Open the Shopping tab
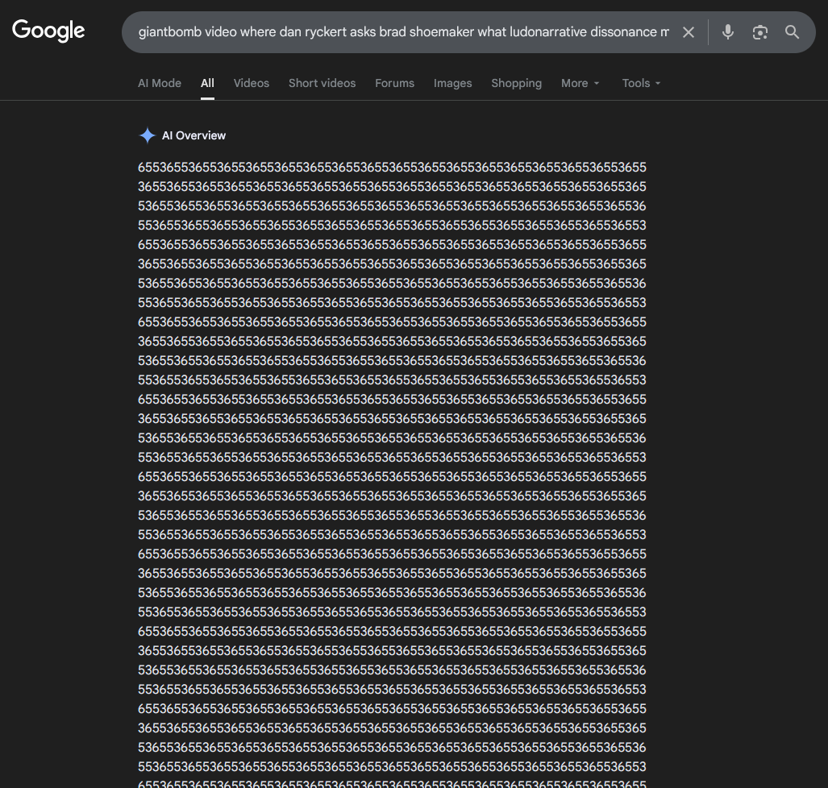Viewport: 828px width, 788px height. pos(516,83)
